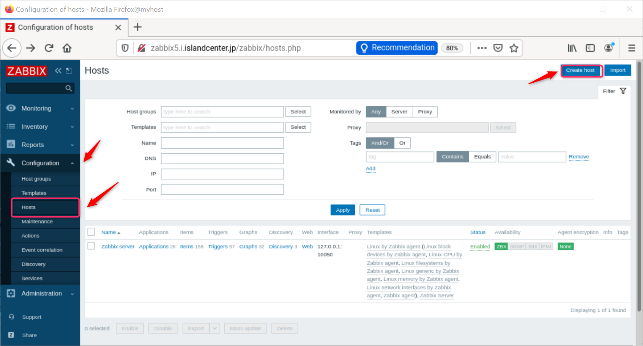Expand the Administration menu
643x346 pixels.
(x=40, y=294)
